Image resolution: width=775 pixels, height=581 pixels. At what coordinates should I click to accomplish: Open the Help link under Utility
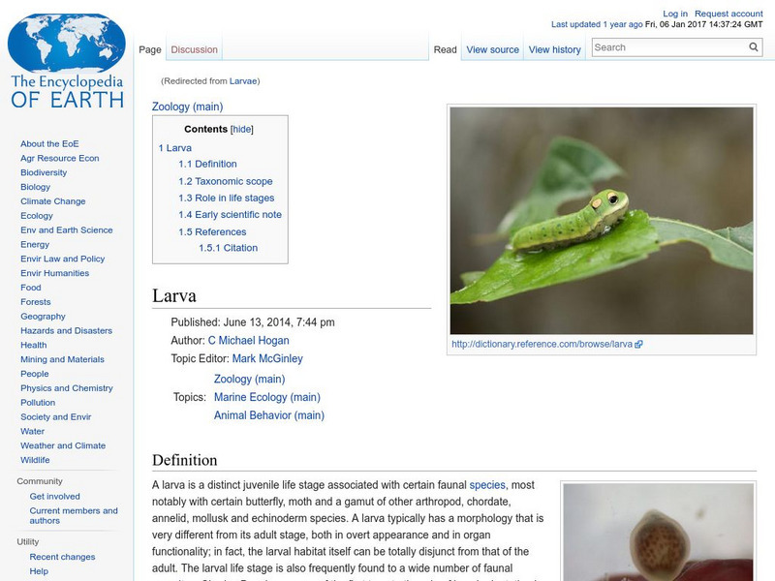click(39, 571)
